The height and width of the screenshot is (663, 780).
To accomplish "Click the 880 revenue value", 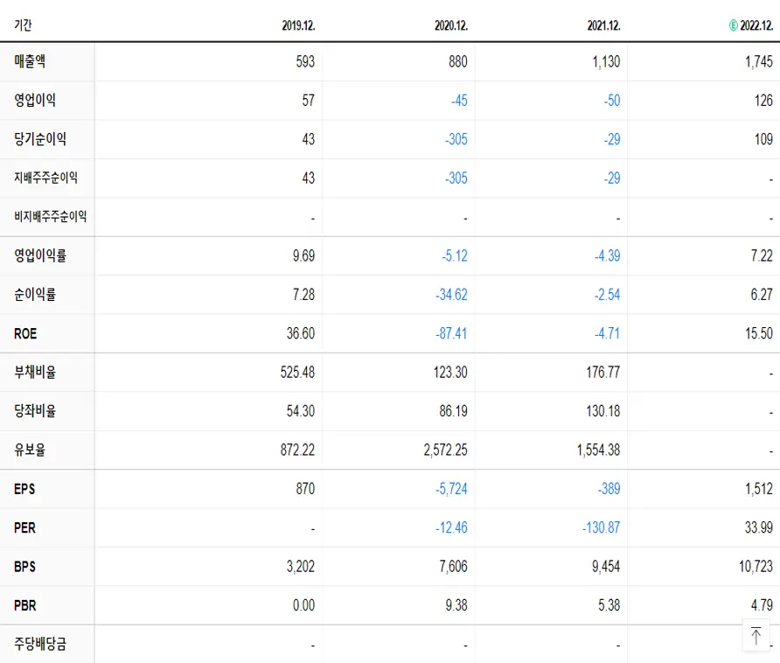I will (458, 61).
